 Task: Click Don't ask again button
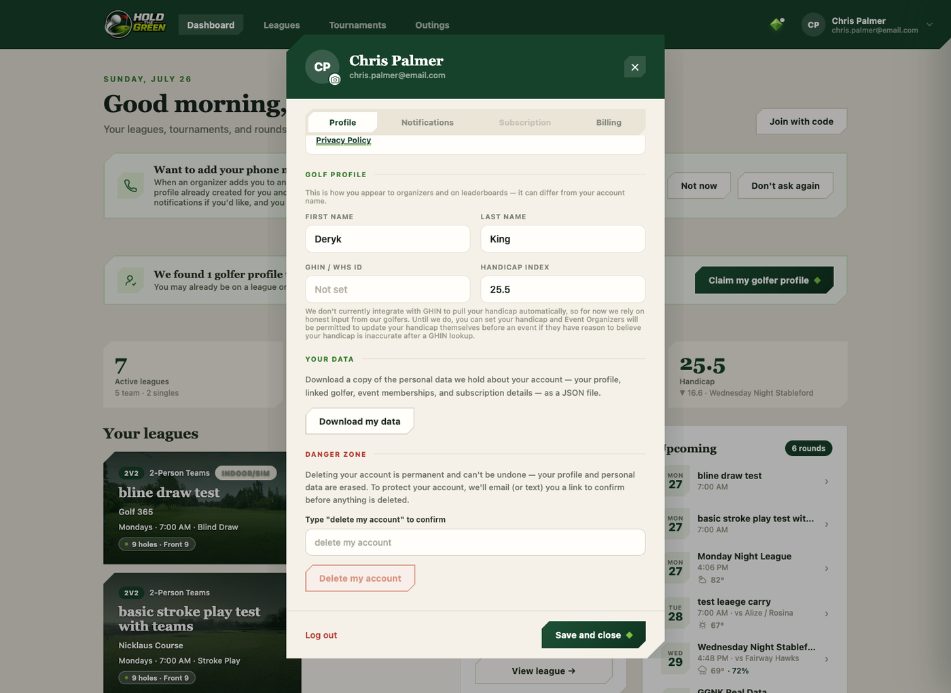click(x=785, y=186)
